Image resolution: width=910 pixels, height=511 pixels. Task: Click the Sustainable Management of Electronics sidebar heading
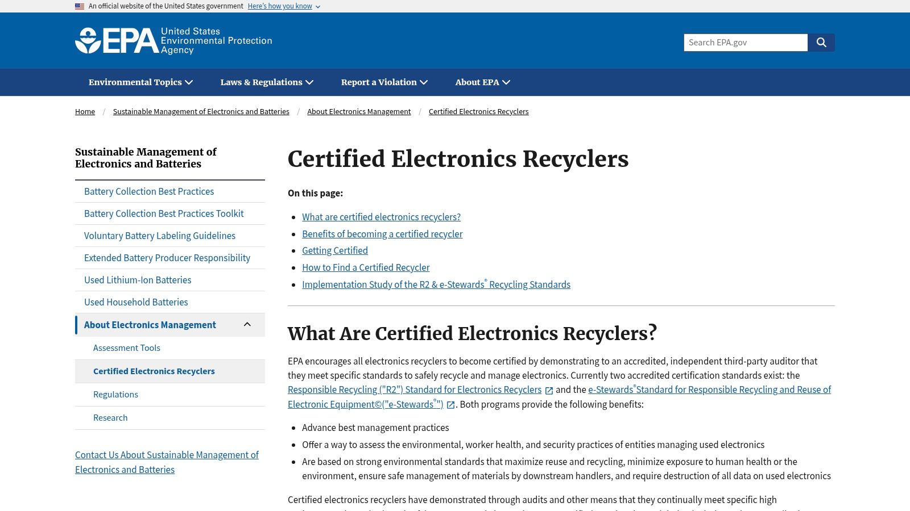click(146, 158)
